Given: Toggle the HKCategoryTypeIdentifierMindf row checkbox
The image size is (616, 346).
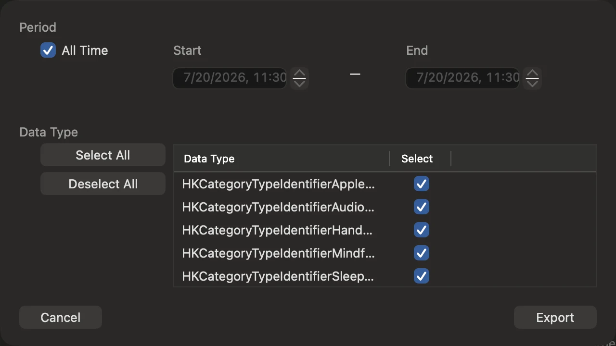Looking at the screenshot, I should click(x=422, y=253).
